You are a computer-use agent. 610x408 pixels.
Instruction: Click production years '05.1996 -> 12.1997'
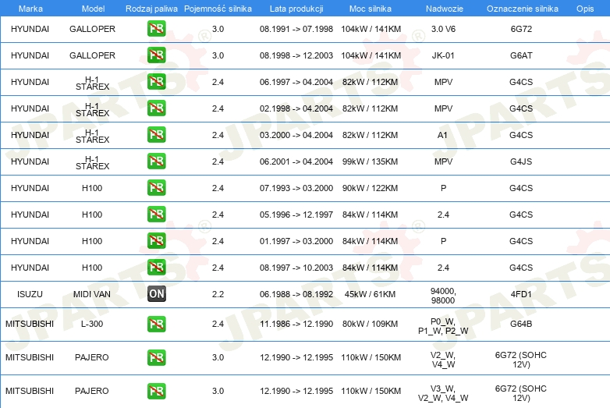pos(296,215)
